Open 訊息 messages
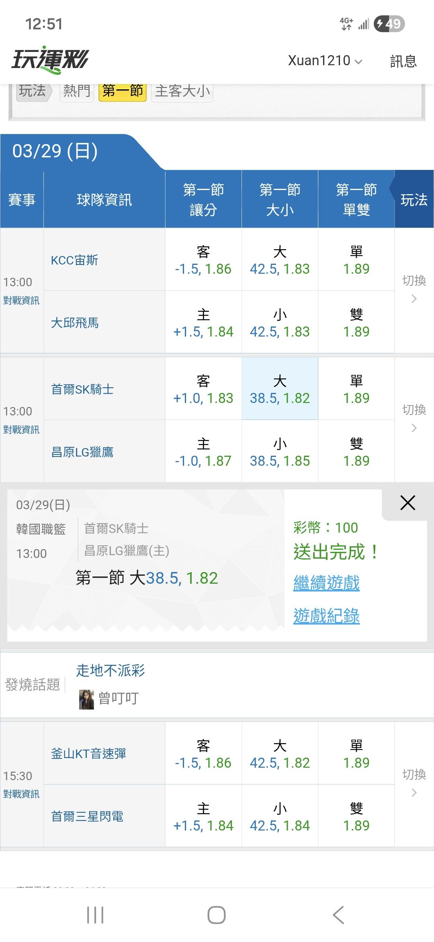This screenshot has height=942, width=434. click(x=403, y=61)
